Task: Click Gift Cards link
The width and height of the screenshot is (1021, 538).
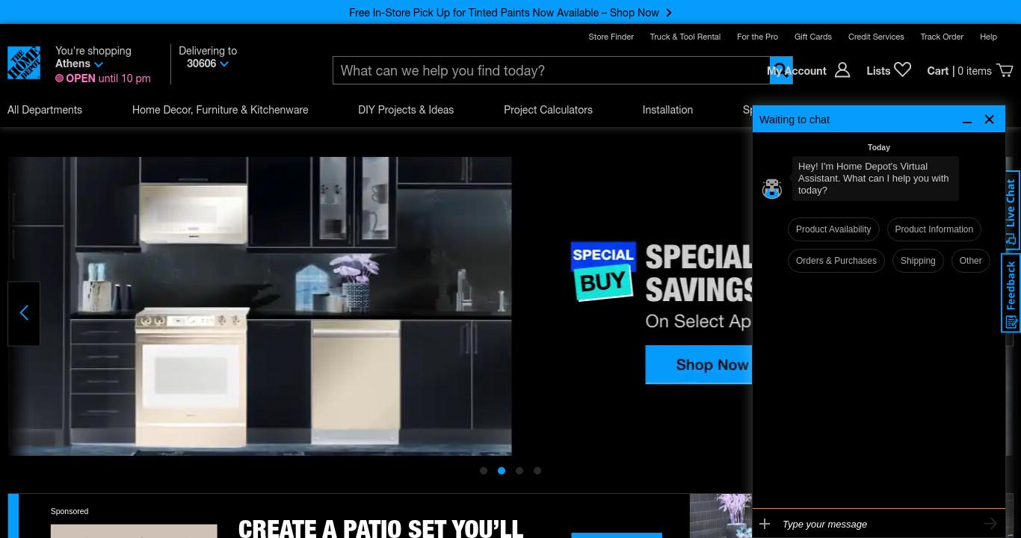Action: 812,37
